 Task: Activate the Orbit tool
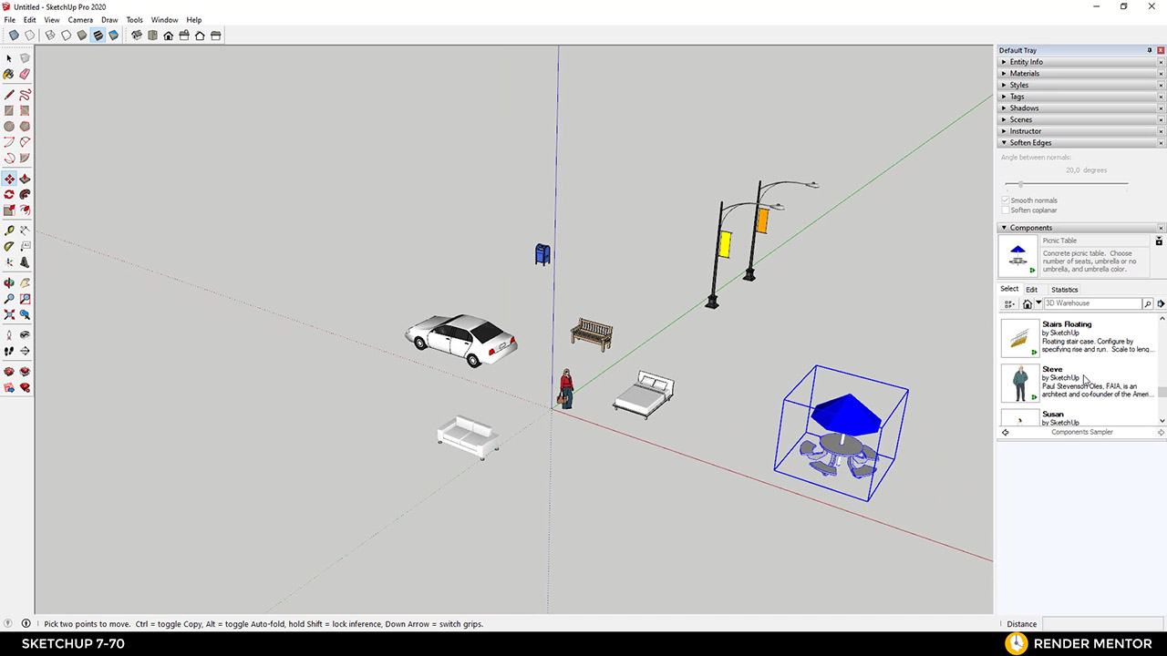coord(9,282)
